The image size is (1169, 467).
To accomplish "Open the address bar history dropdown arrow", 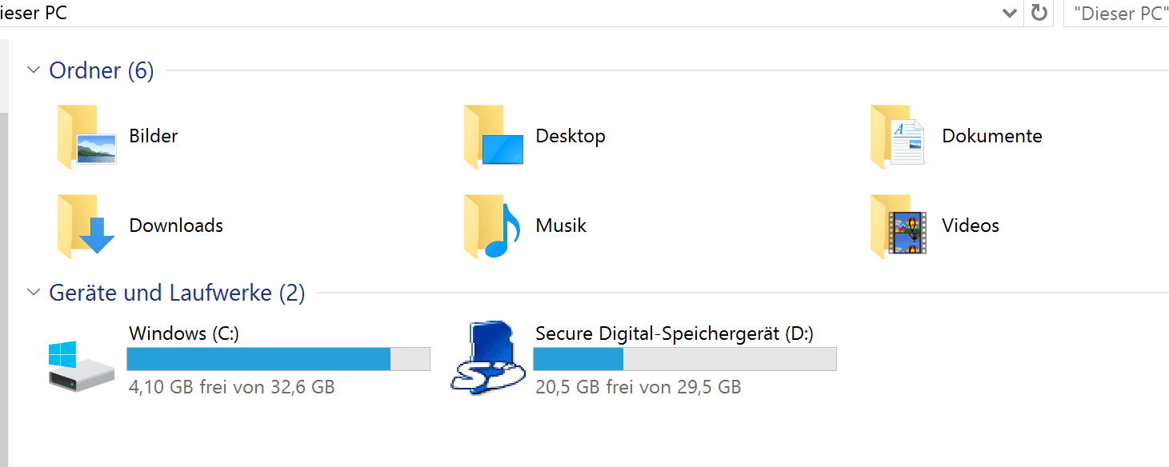I will (x=1010, y=14).
